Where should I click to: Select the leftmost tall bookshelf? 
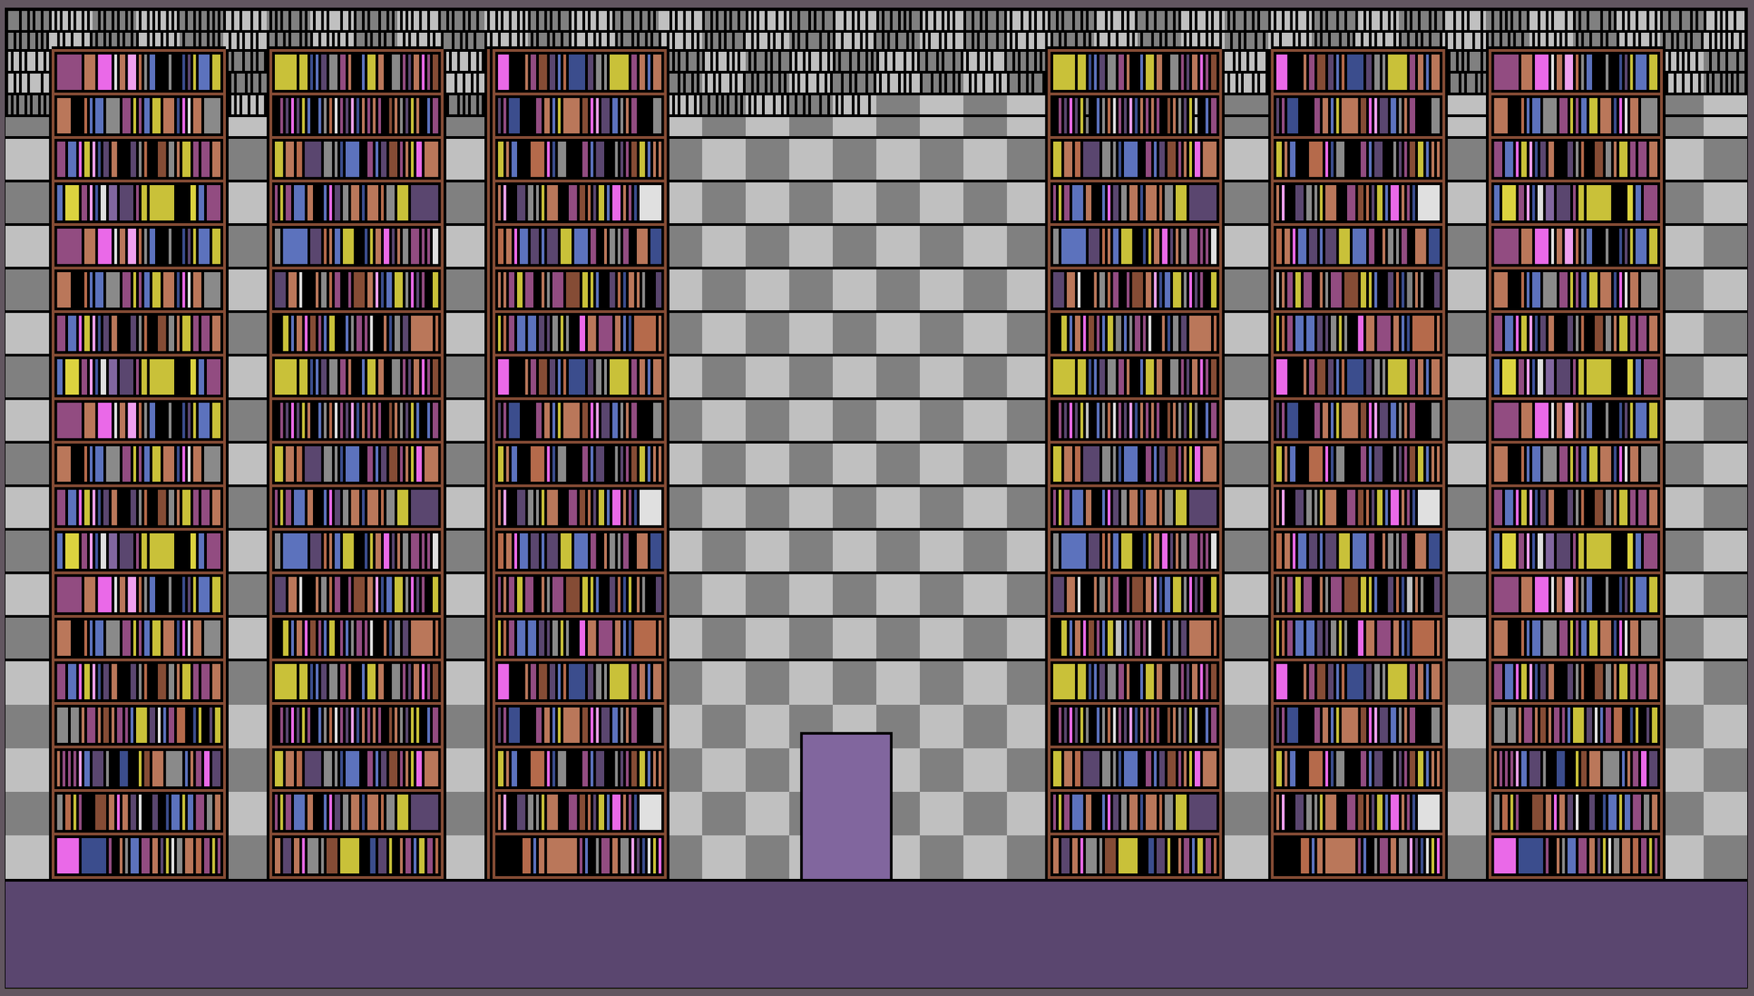pos(138,463)
